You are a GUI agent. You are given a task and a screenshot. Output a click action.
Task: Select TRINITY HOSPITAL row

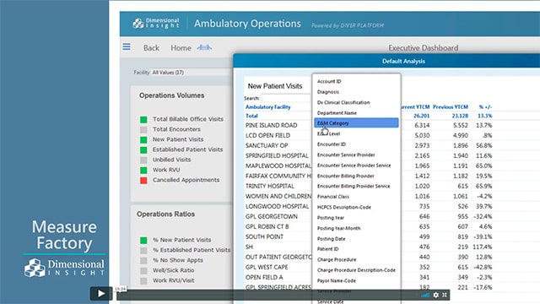point(270,186)
